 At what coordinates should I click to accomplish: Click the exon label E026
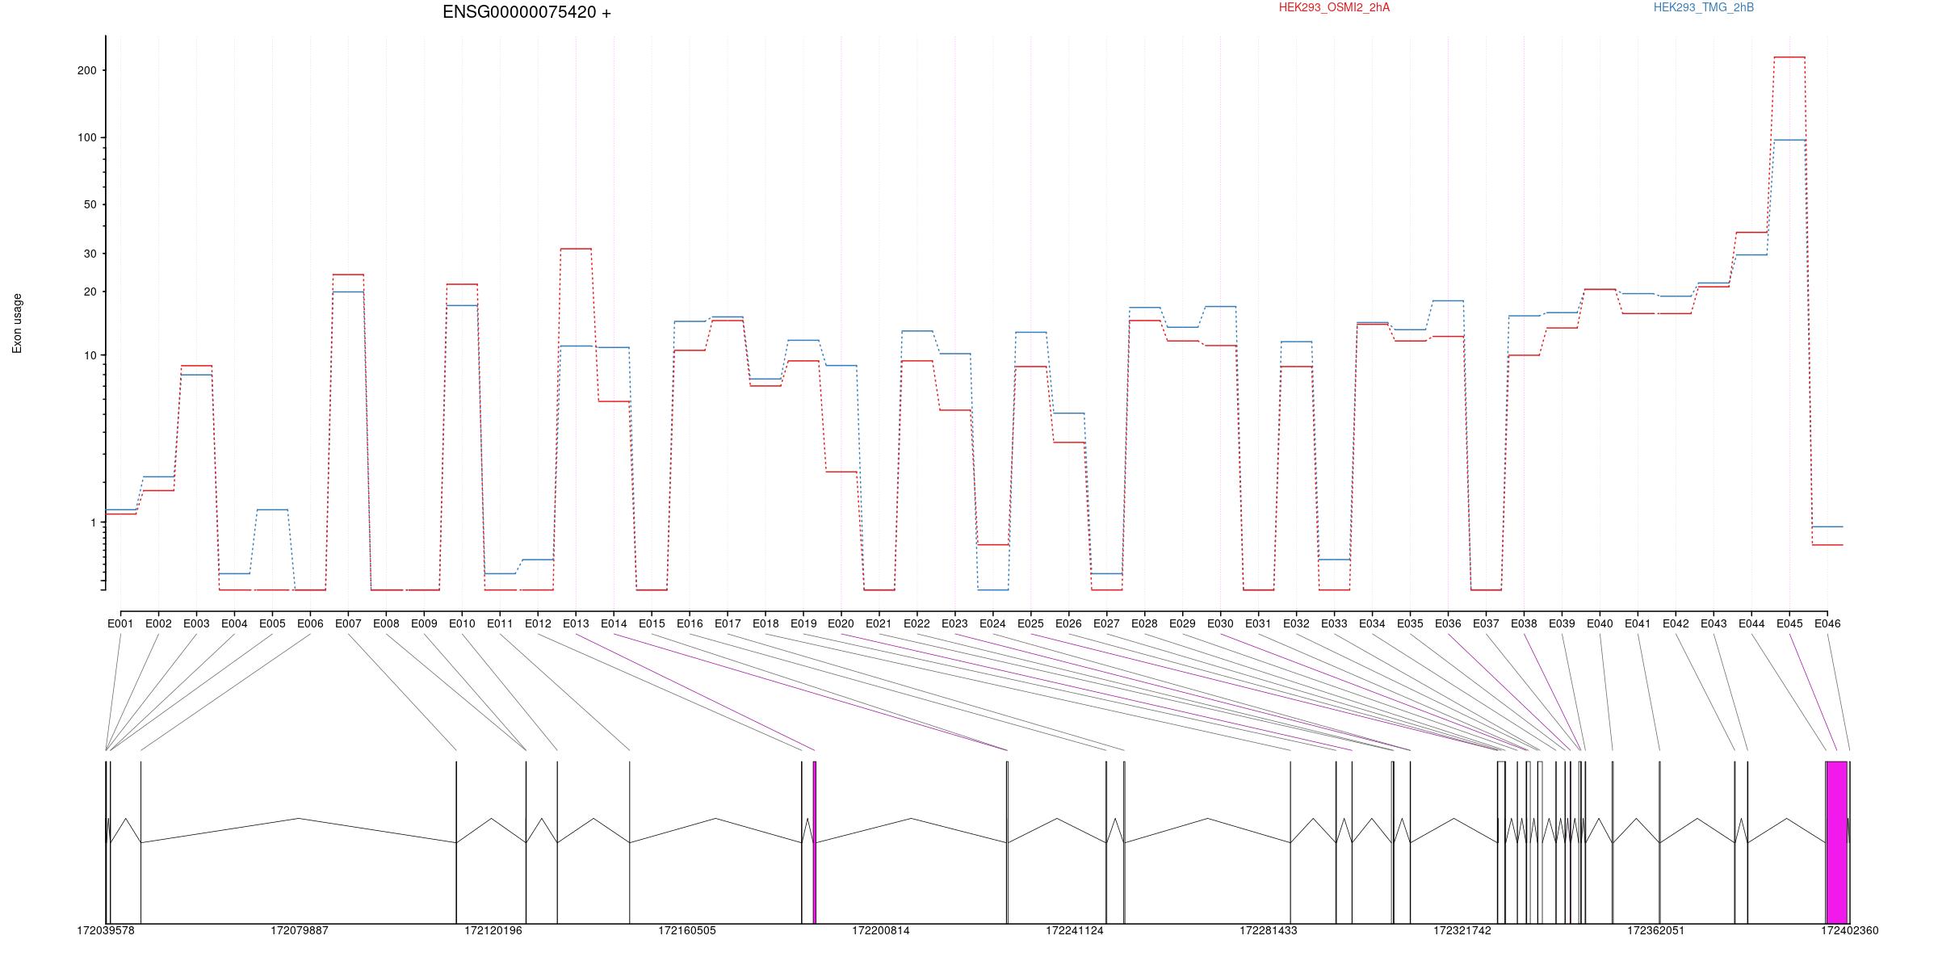coord(1068,623)
